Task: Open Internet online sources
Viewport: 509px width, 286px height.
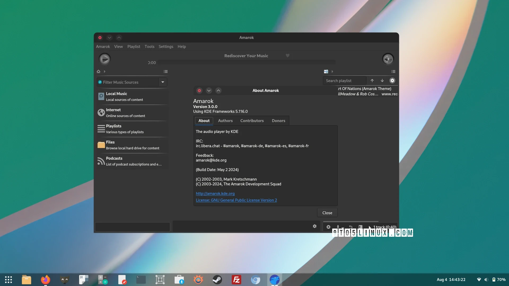Action: point(132,113)
